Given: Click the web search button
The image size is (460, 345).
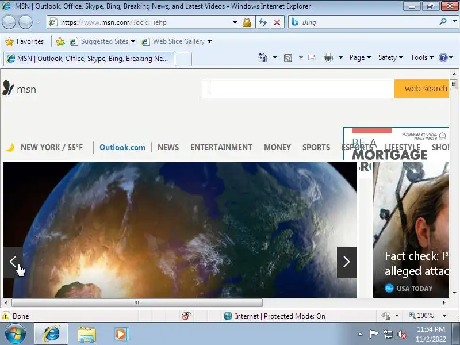Looking at the screenshot, I should 422,89.
